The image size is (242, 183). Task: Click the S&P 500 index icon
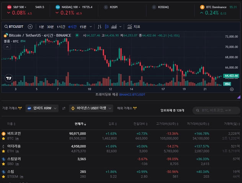click(x=9, y=7)
